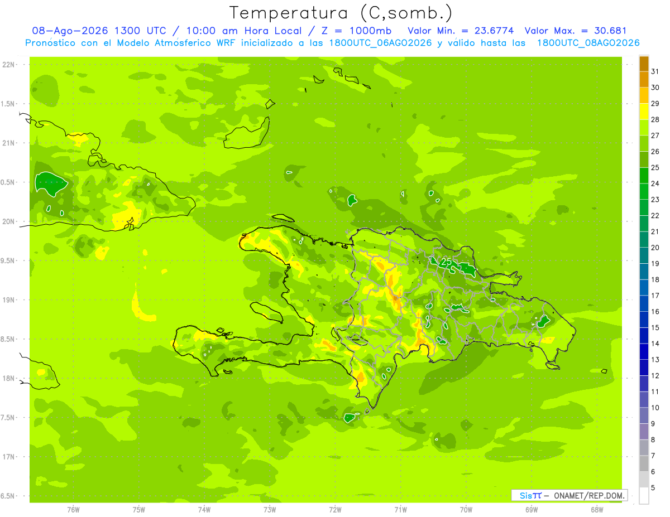Click the "75W" longitude axis label
This screenshot has height=517, width=670.
[x=138, y=510]
